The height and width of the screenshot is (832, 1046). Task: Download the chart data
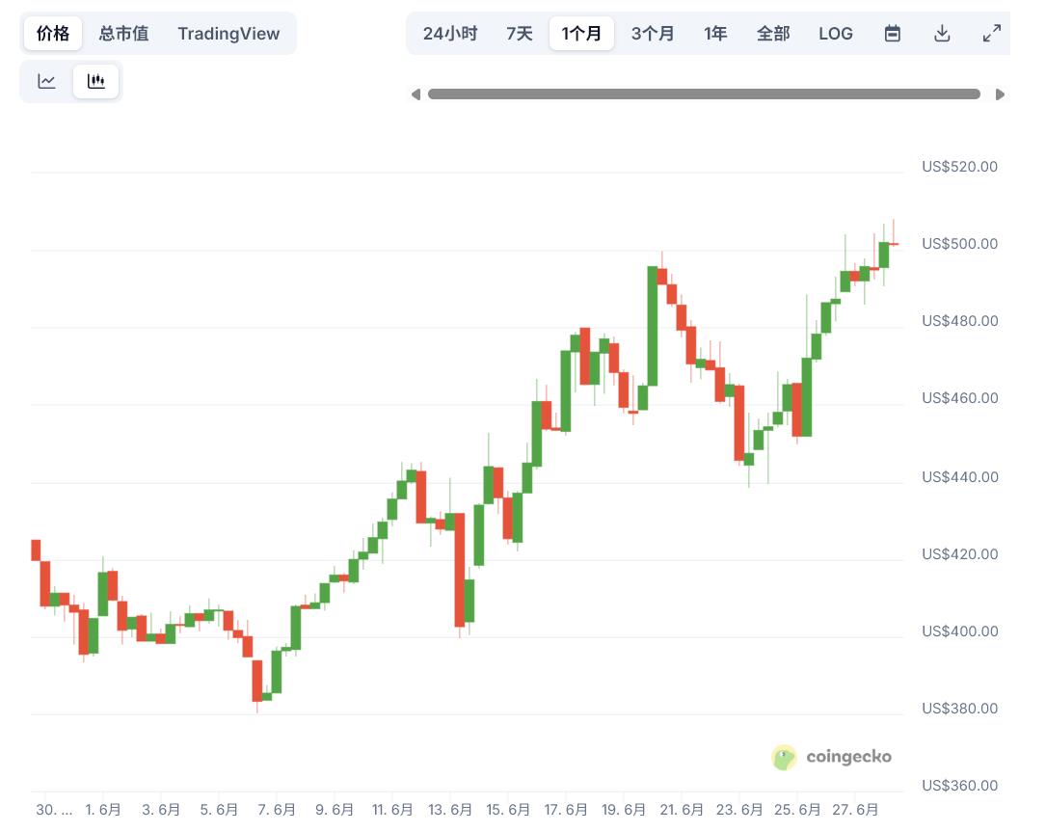click(942, 34)
